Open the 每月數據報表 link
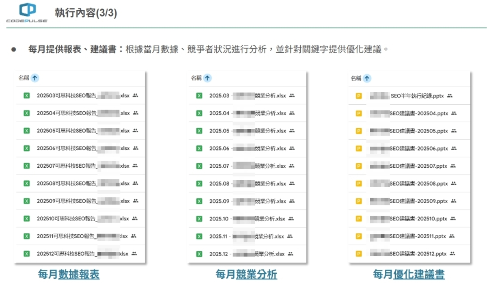The image size is (487, 283). pyautogui.click(x=69, y=274)
